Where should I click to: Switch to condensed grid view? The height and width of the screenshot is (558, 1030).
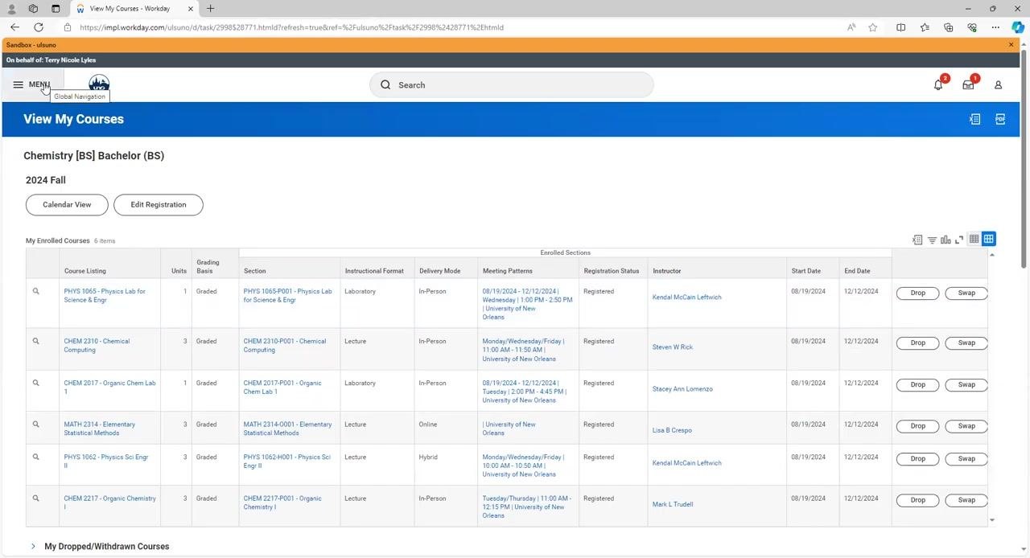[x=974, y=239]
